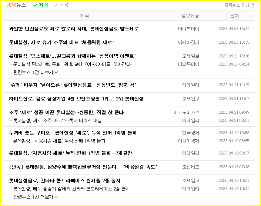Click the 종목뉴스 section heading
Screen dimensions: 261x206
pyautogui.click(x=16, y=5)
